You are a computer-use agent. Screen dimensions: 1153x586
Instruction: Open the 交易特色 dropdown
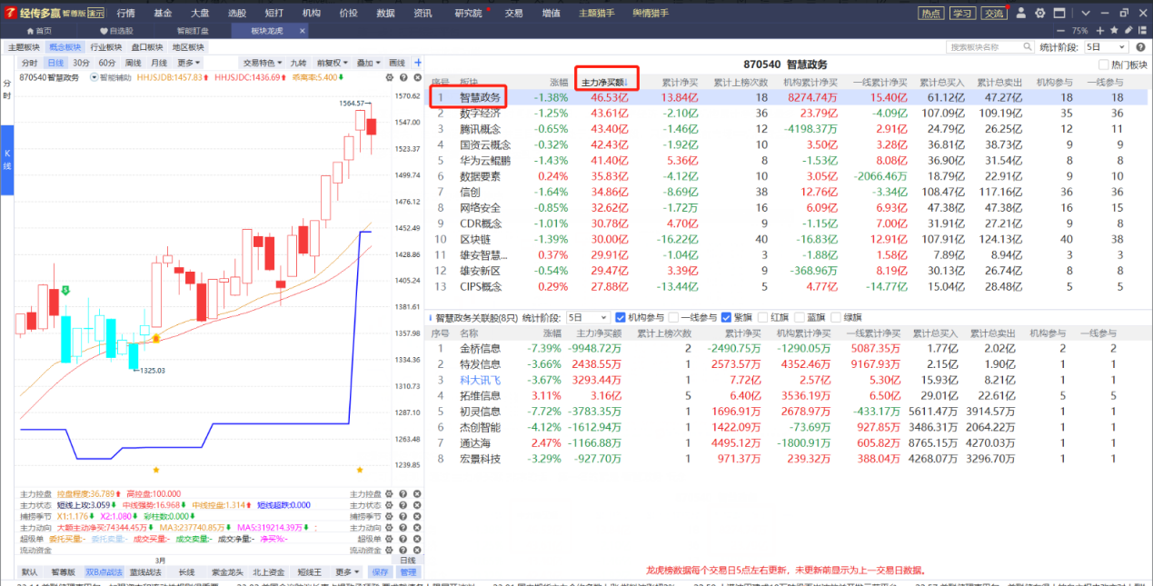pyautogui.click(x=263, y=63)
